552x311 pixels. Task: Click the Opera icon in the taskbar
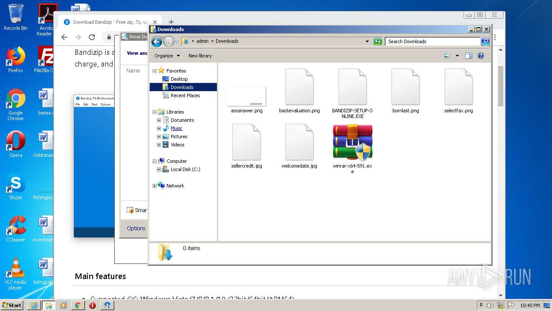coord(92,305)
